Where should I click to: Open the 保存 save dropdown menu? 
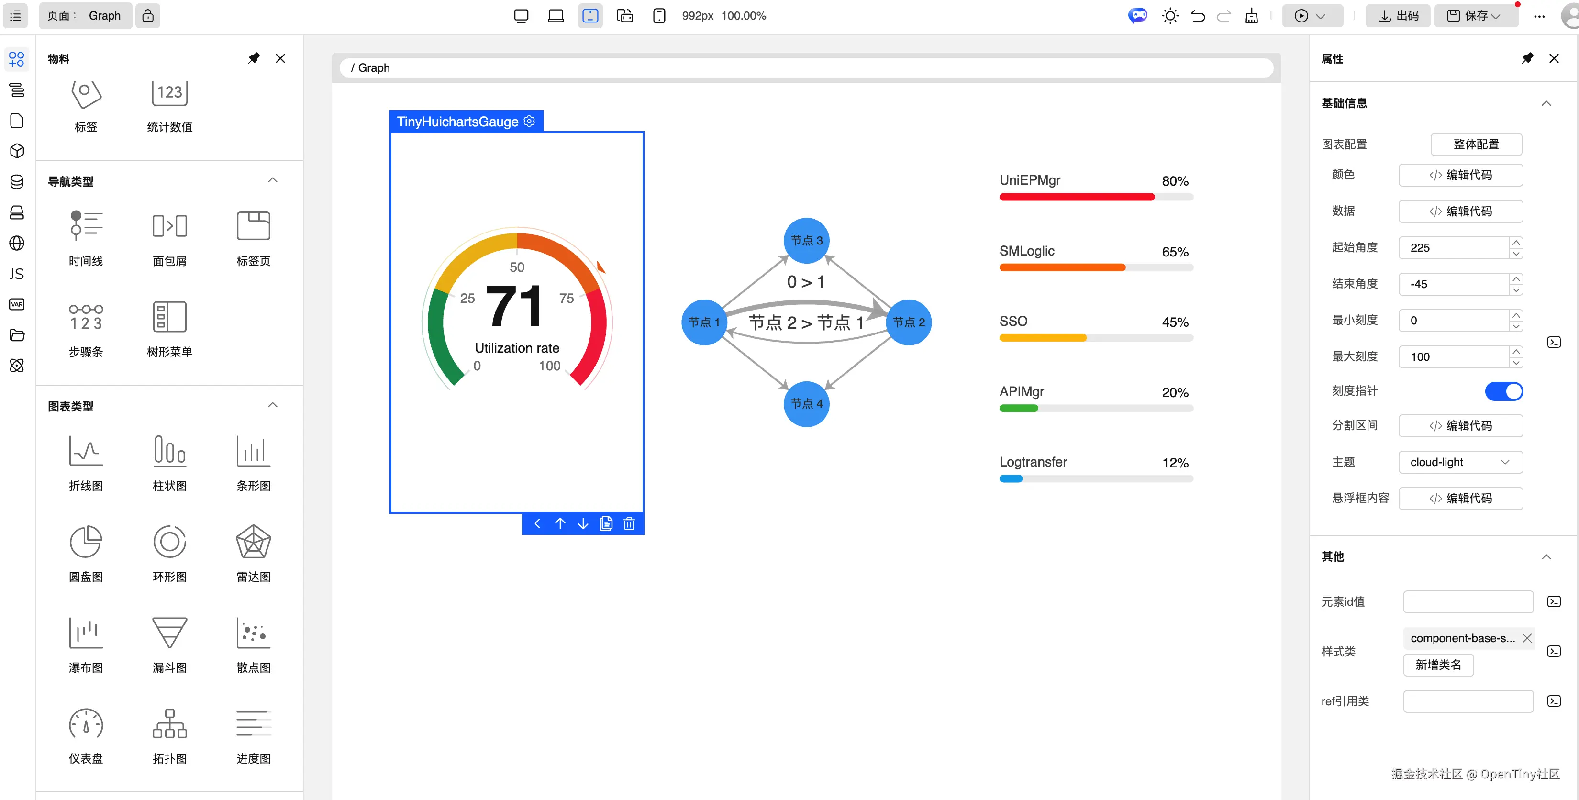1496,16
